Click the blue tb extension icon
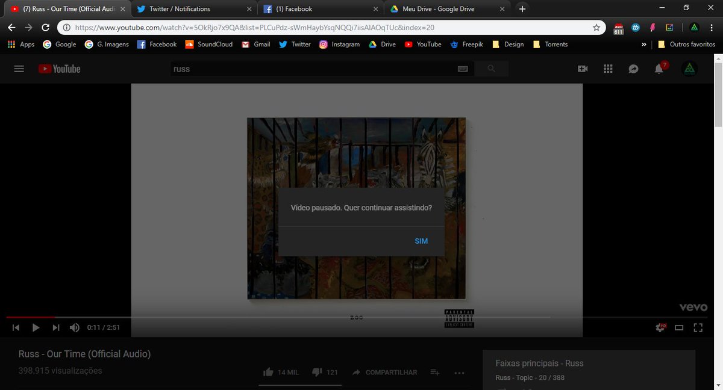The height and width of the screenshot is (390, 723). [x=636, y=28]
